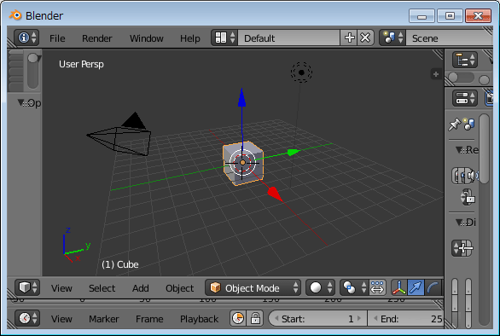Image resolution: width=500 pixels, height=336 pixels.
Task: Open the Add menu in 3D view
Action: 141,288
